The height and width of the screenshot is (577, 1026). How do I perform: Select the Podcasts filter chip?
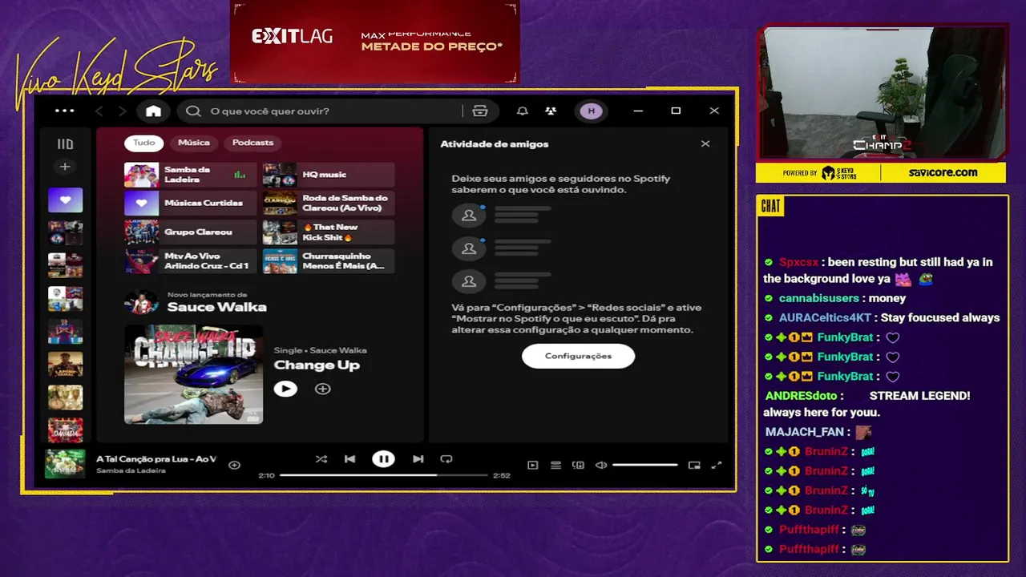252,143
